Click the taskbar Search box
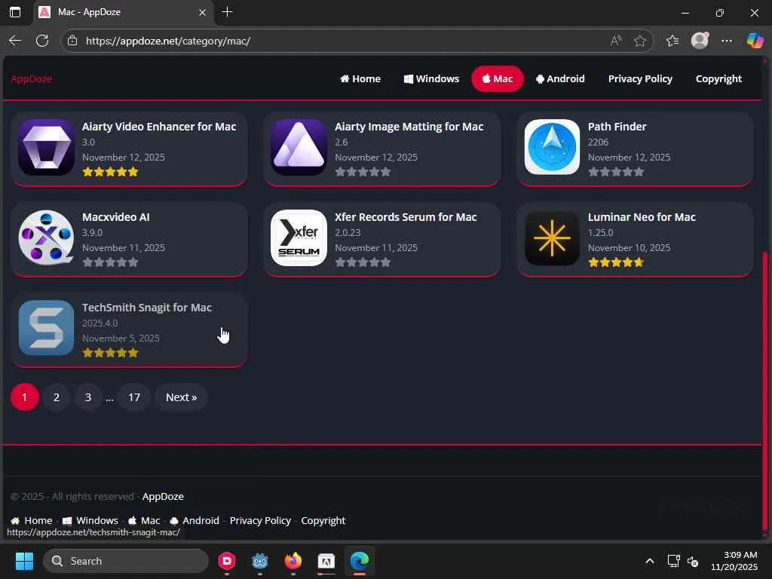772x579 pixels. pos(126,561)
